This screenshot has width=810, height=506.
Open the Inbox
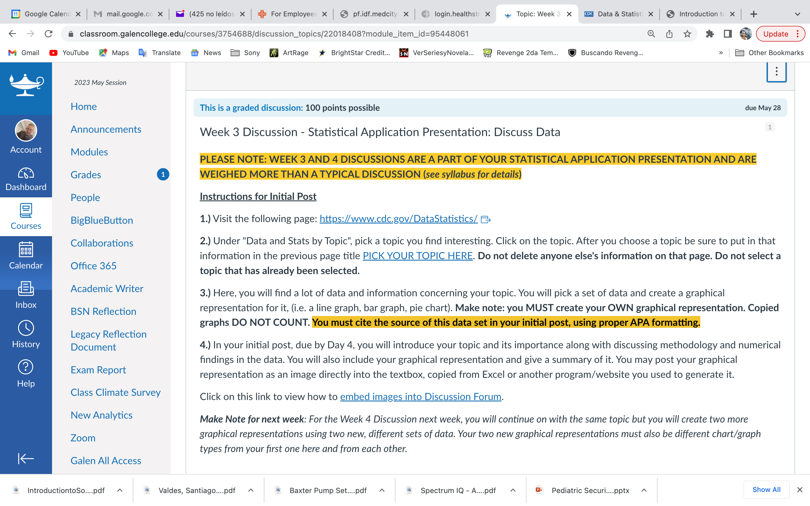[x=26, y=295]
